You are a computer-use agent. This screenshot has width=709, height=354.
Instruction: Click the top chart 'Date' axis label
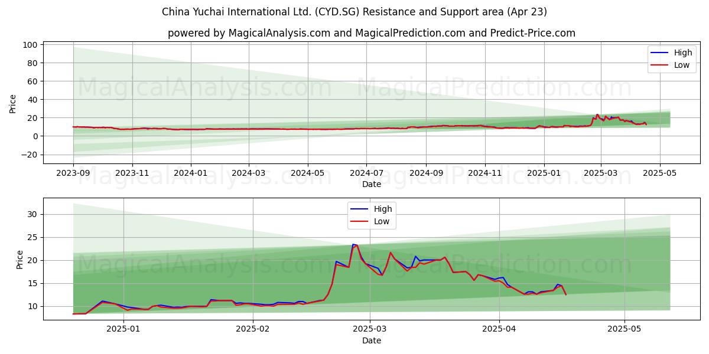372,184
